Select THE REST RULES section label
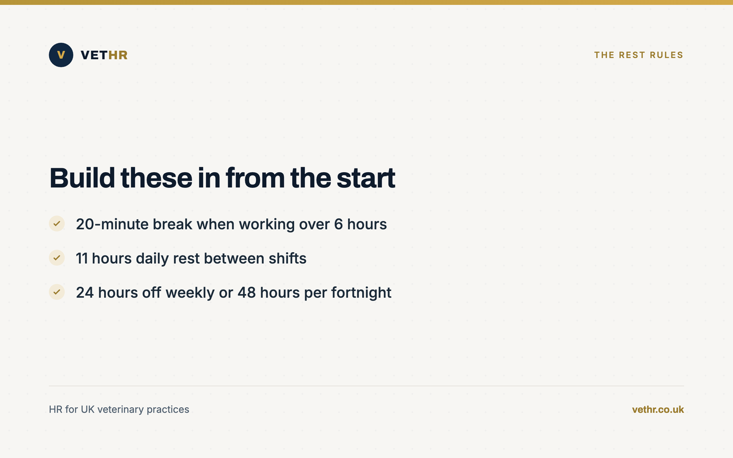Image resolution: width=733 pixels, height=458 pixels. [x=639, y=55]
